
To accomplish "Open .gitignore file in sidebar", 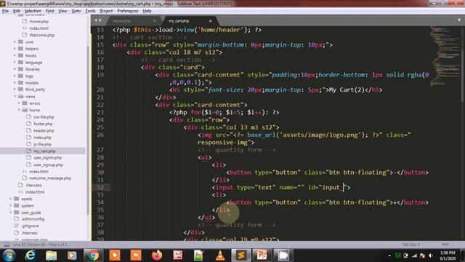I will pos(30,226).
